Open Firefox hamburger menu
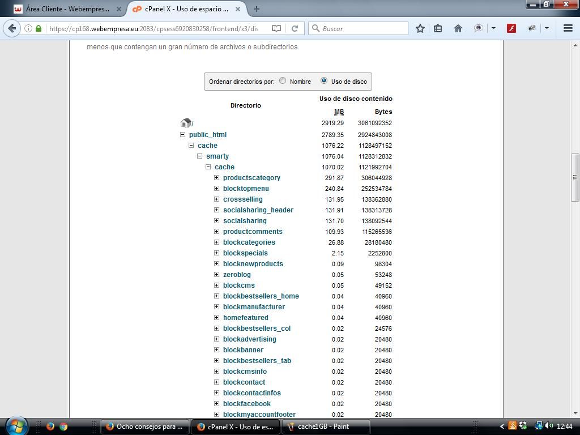Image resolution: width=580 pixels, height=435 pixels. pos(568,28)
